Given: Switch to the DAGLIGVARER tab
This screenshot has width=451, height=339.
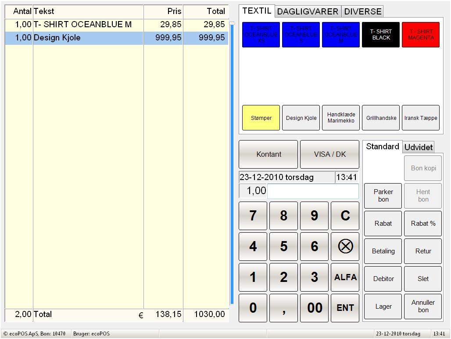Looking at the screenshot, I should [x=308, y=11].
